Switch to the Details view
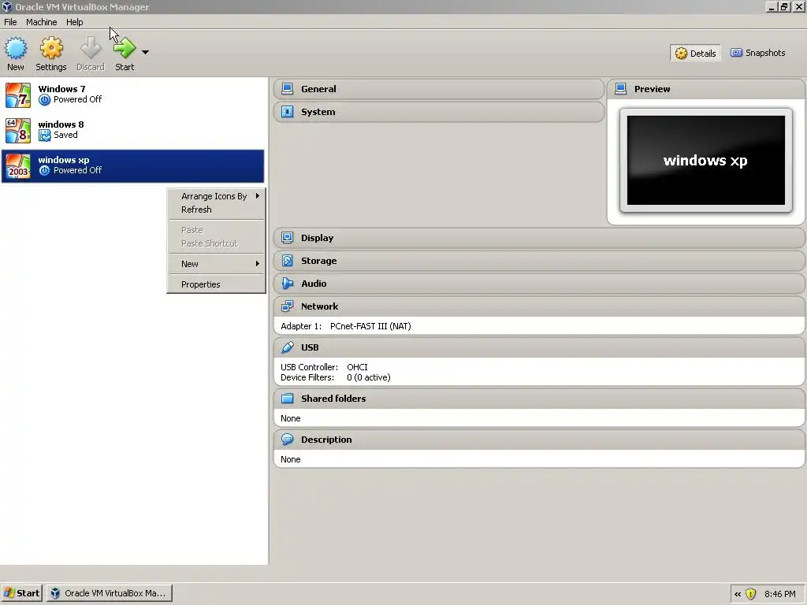The height and width of the screenshot is (605, 807). coord(695,53)
